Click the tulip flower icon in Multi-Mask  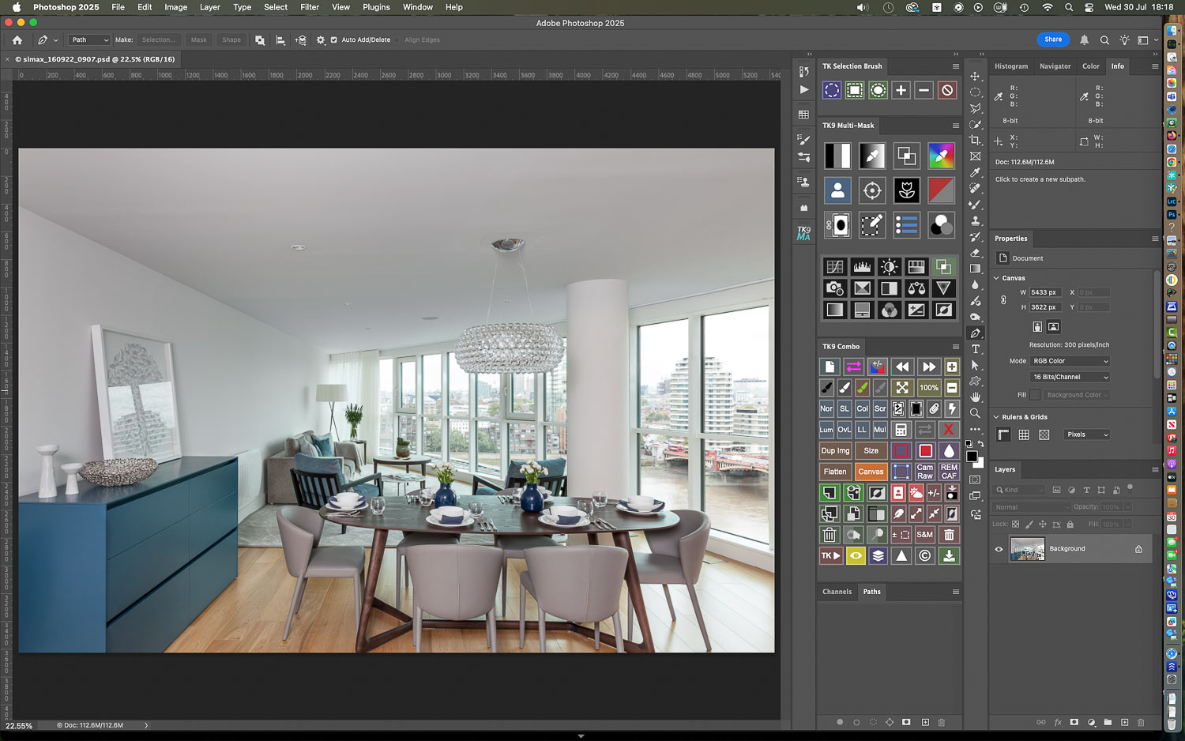click(907, 190)
